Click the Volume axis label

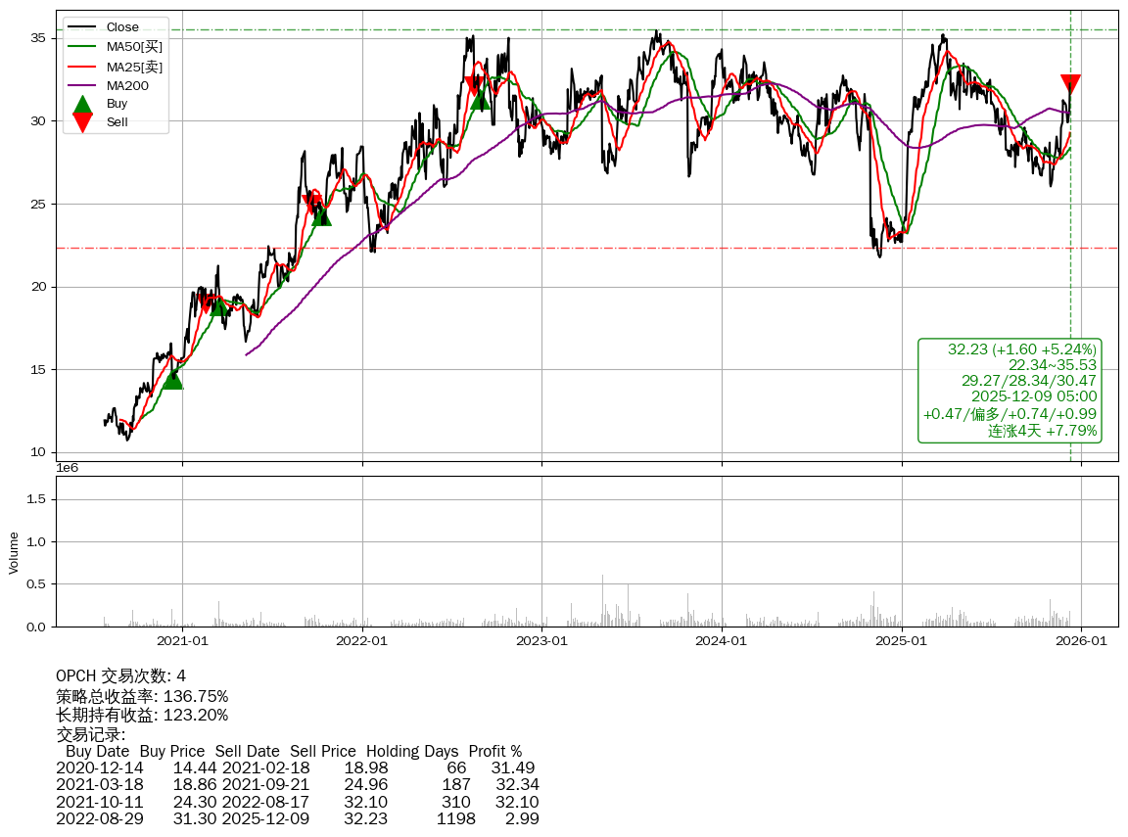point(14,552)
